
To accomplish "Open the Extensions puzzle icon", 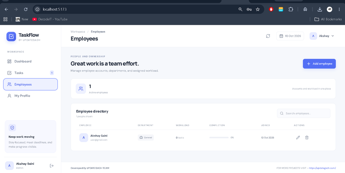I will tap(291, 9).
